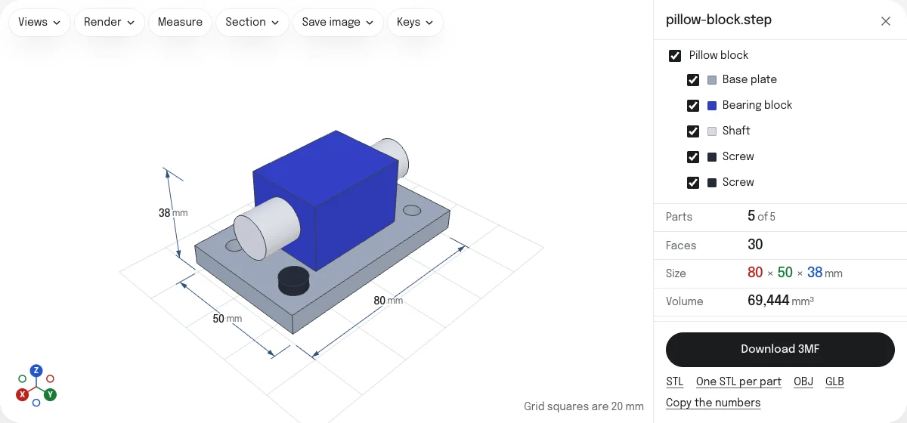Open the Views dropdown
The image size is (907, 423).
point(39,22)
